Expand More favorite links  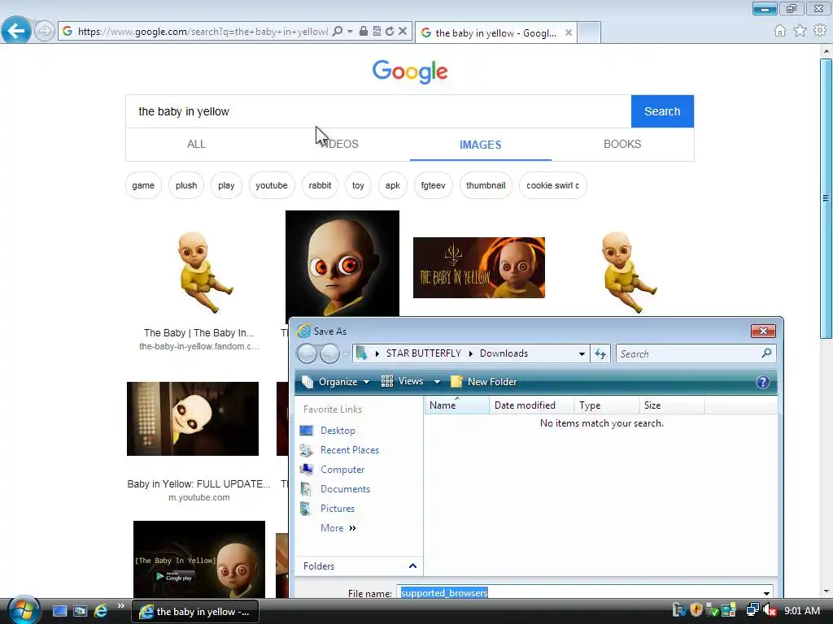pyautogui.click(x=338, y=528)
